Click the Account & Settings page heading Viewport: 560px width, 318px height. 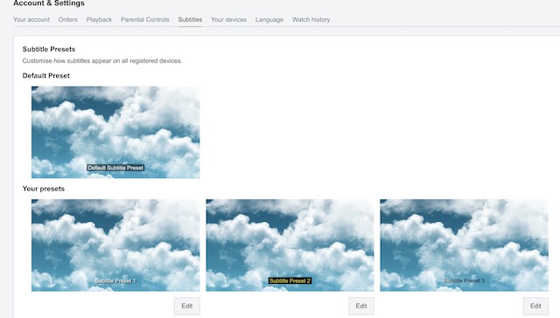(49, 3)
